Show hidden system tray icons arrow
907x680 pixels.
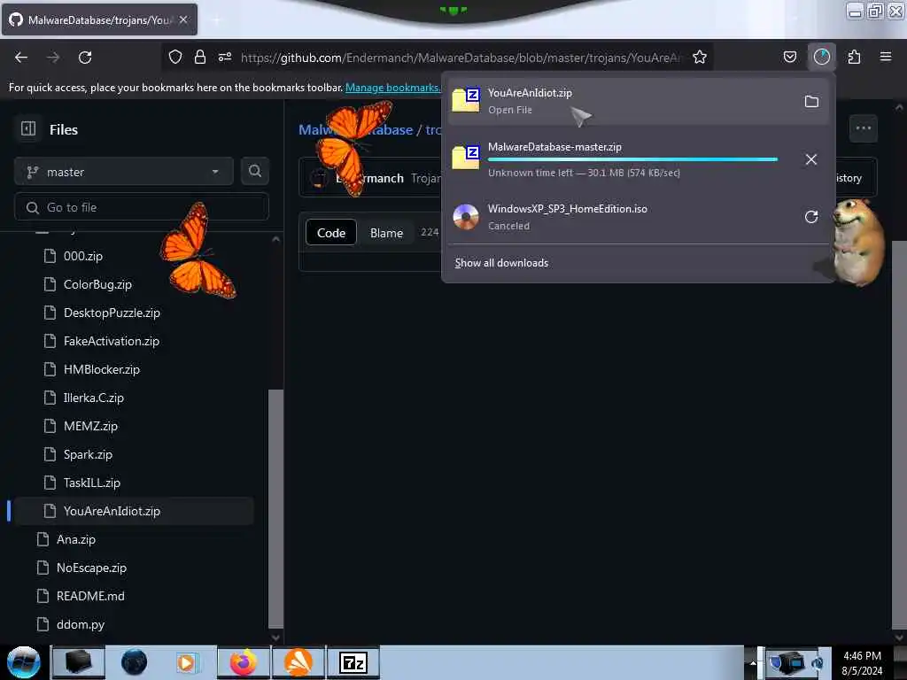click(x=753, y=663)
